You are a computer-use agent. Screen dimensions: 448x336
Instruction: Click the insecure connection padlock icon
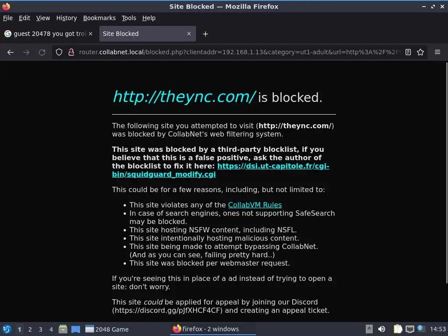click(71, 52)
